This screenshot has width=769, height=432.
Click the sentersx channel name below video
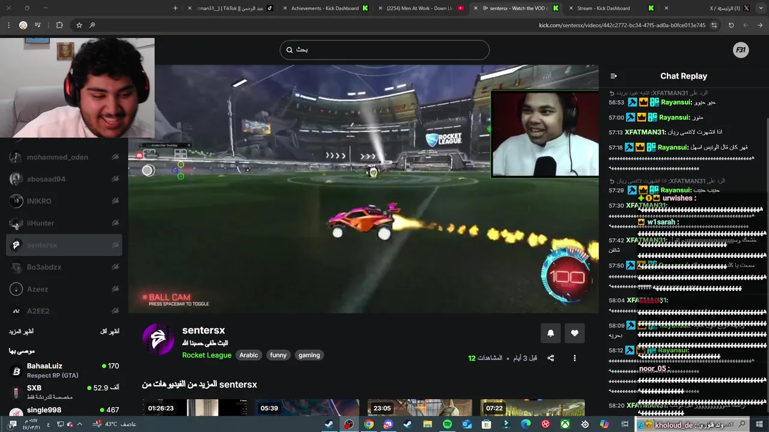(204, 331)
